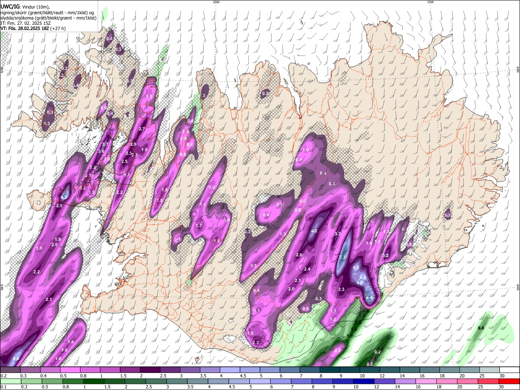Click the initial time line IT: Fim. 27. 02. 2025 15Z

26,23
